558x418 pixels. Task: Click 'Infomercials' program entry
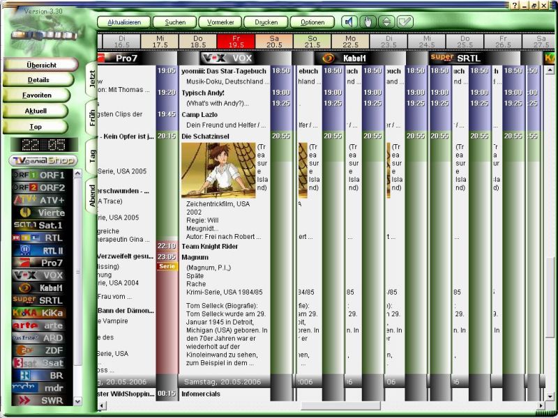tap(201, 394)
